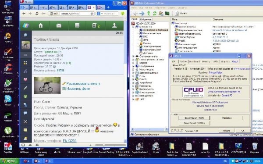Open a new Opera tab with plus icon
This screenshot has height=164, width=263.
(x=108, y=7)
